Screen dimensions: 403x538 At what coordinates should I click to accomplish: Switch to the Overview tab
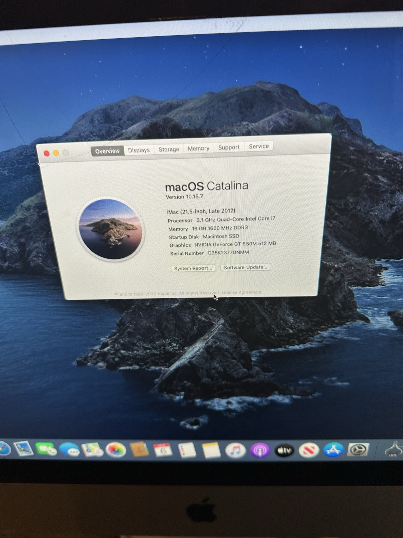pos(107,151)
